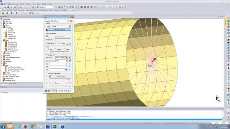Click the red icon next to the OK button
This screenshot has width=230, height=129.
[49, 91]
